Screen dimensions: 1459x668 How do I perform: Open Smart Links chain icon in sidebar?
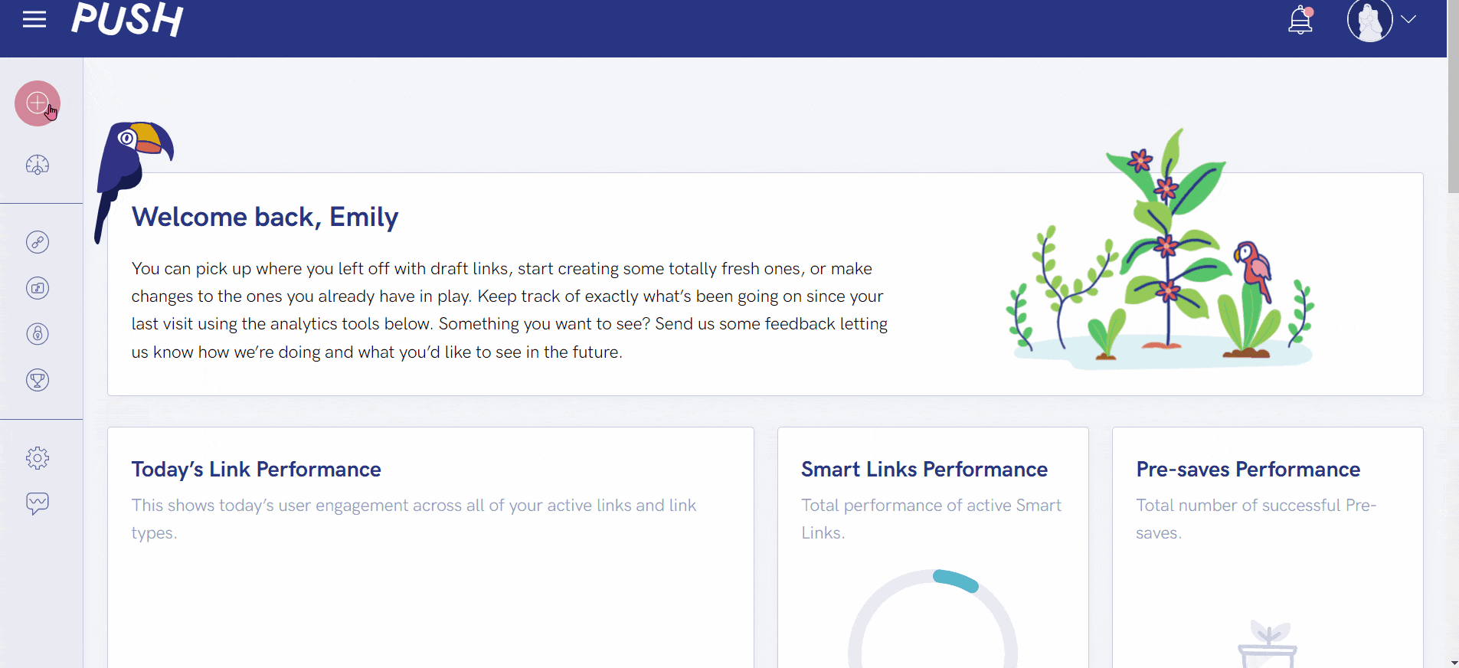(38, 242)
